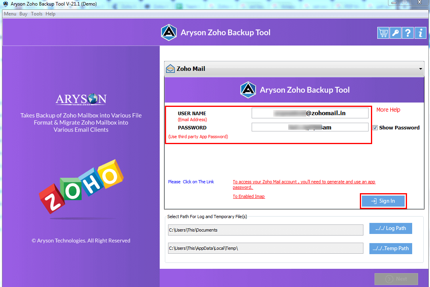Expand the Zoho Mail dropdown arrow
430x287 pixels.
pos(420,69)
